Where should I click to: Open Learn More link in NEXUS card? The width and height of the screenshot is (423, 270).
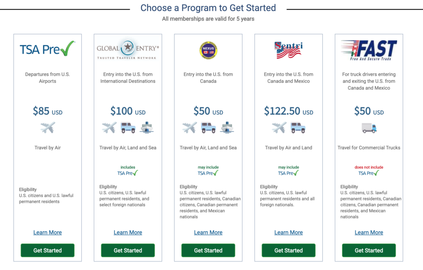[208, 232]
